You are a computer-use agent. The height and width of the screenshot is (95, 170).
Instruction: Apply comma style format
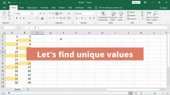pos(86,18)
